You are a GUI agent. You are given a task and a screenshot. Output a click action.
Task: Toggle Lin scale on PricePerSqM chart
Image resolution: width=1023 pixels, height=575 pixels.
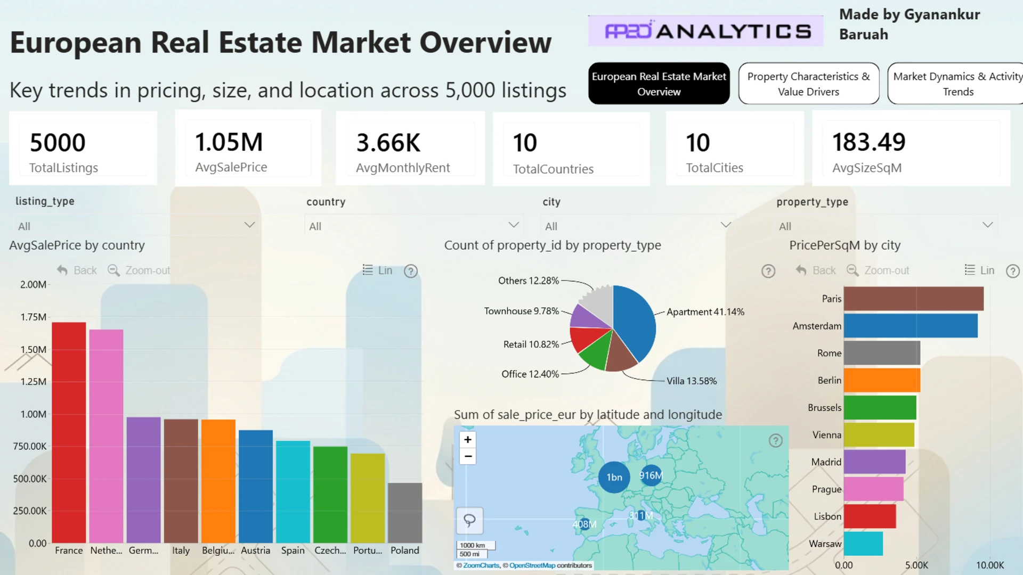[x=979, y=270]
